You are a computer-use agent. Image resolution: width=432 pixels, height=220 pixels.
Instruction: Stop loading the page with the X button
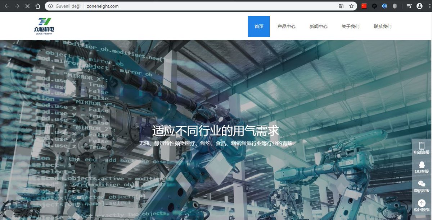[27, 6]
